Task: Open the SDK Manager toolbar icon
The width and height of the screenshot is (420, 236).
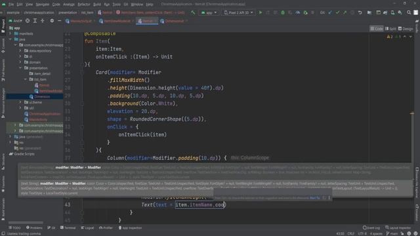Action: click(400, 12)
